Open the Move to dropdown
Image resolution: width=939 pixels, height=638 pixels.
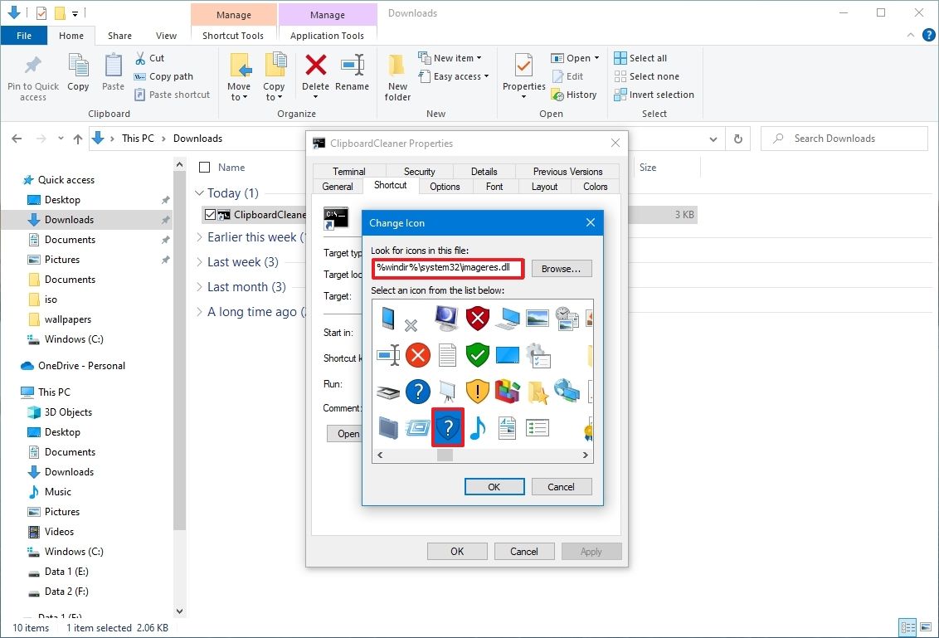pos(239,76)
